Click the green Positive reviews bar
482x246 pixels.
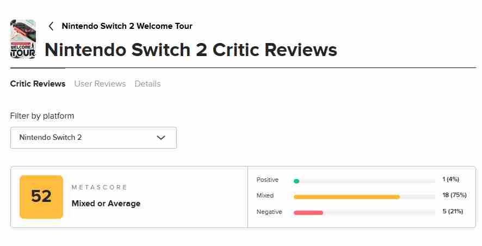pyautogui.click(x=296, y=181)
